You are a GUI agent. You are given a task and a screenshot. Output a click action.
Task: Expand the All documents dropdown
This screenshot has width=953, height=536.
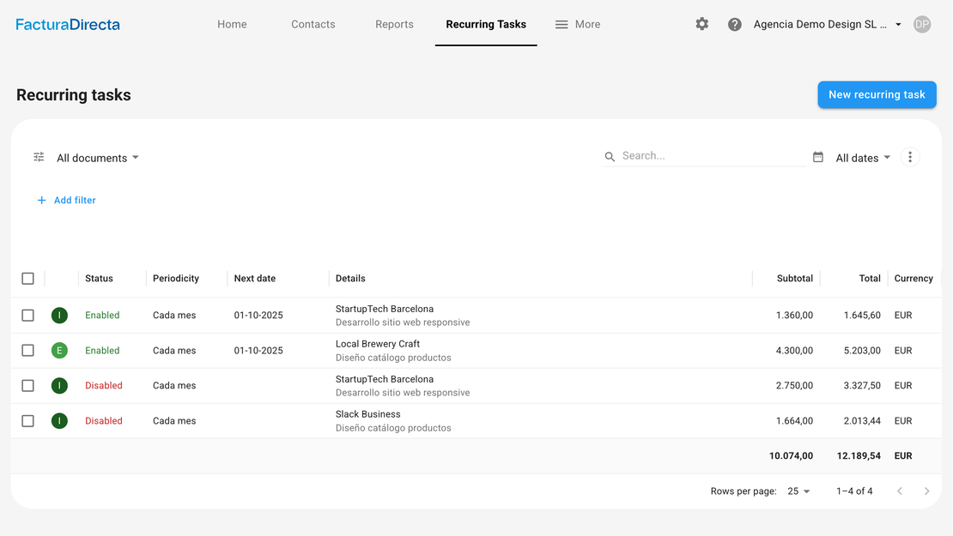click(98, 158)
